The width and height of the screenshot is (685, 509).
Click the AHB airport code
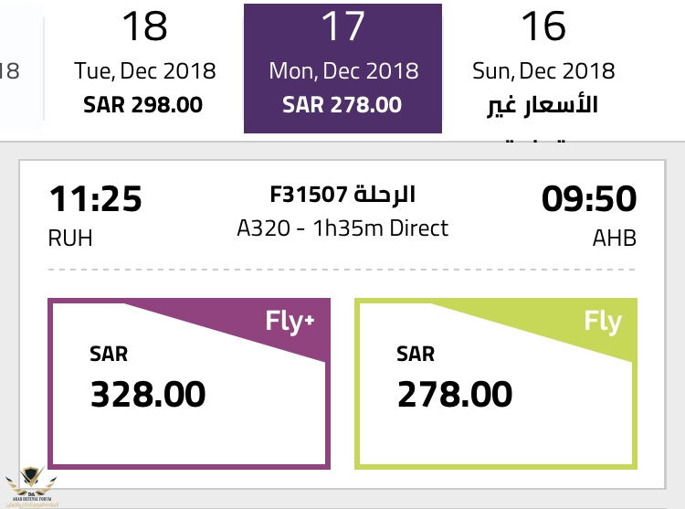click(615, 239)
